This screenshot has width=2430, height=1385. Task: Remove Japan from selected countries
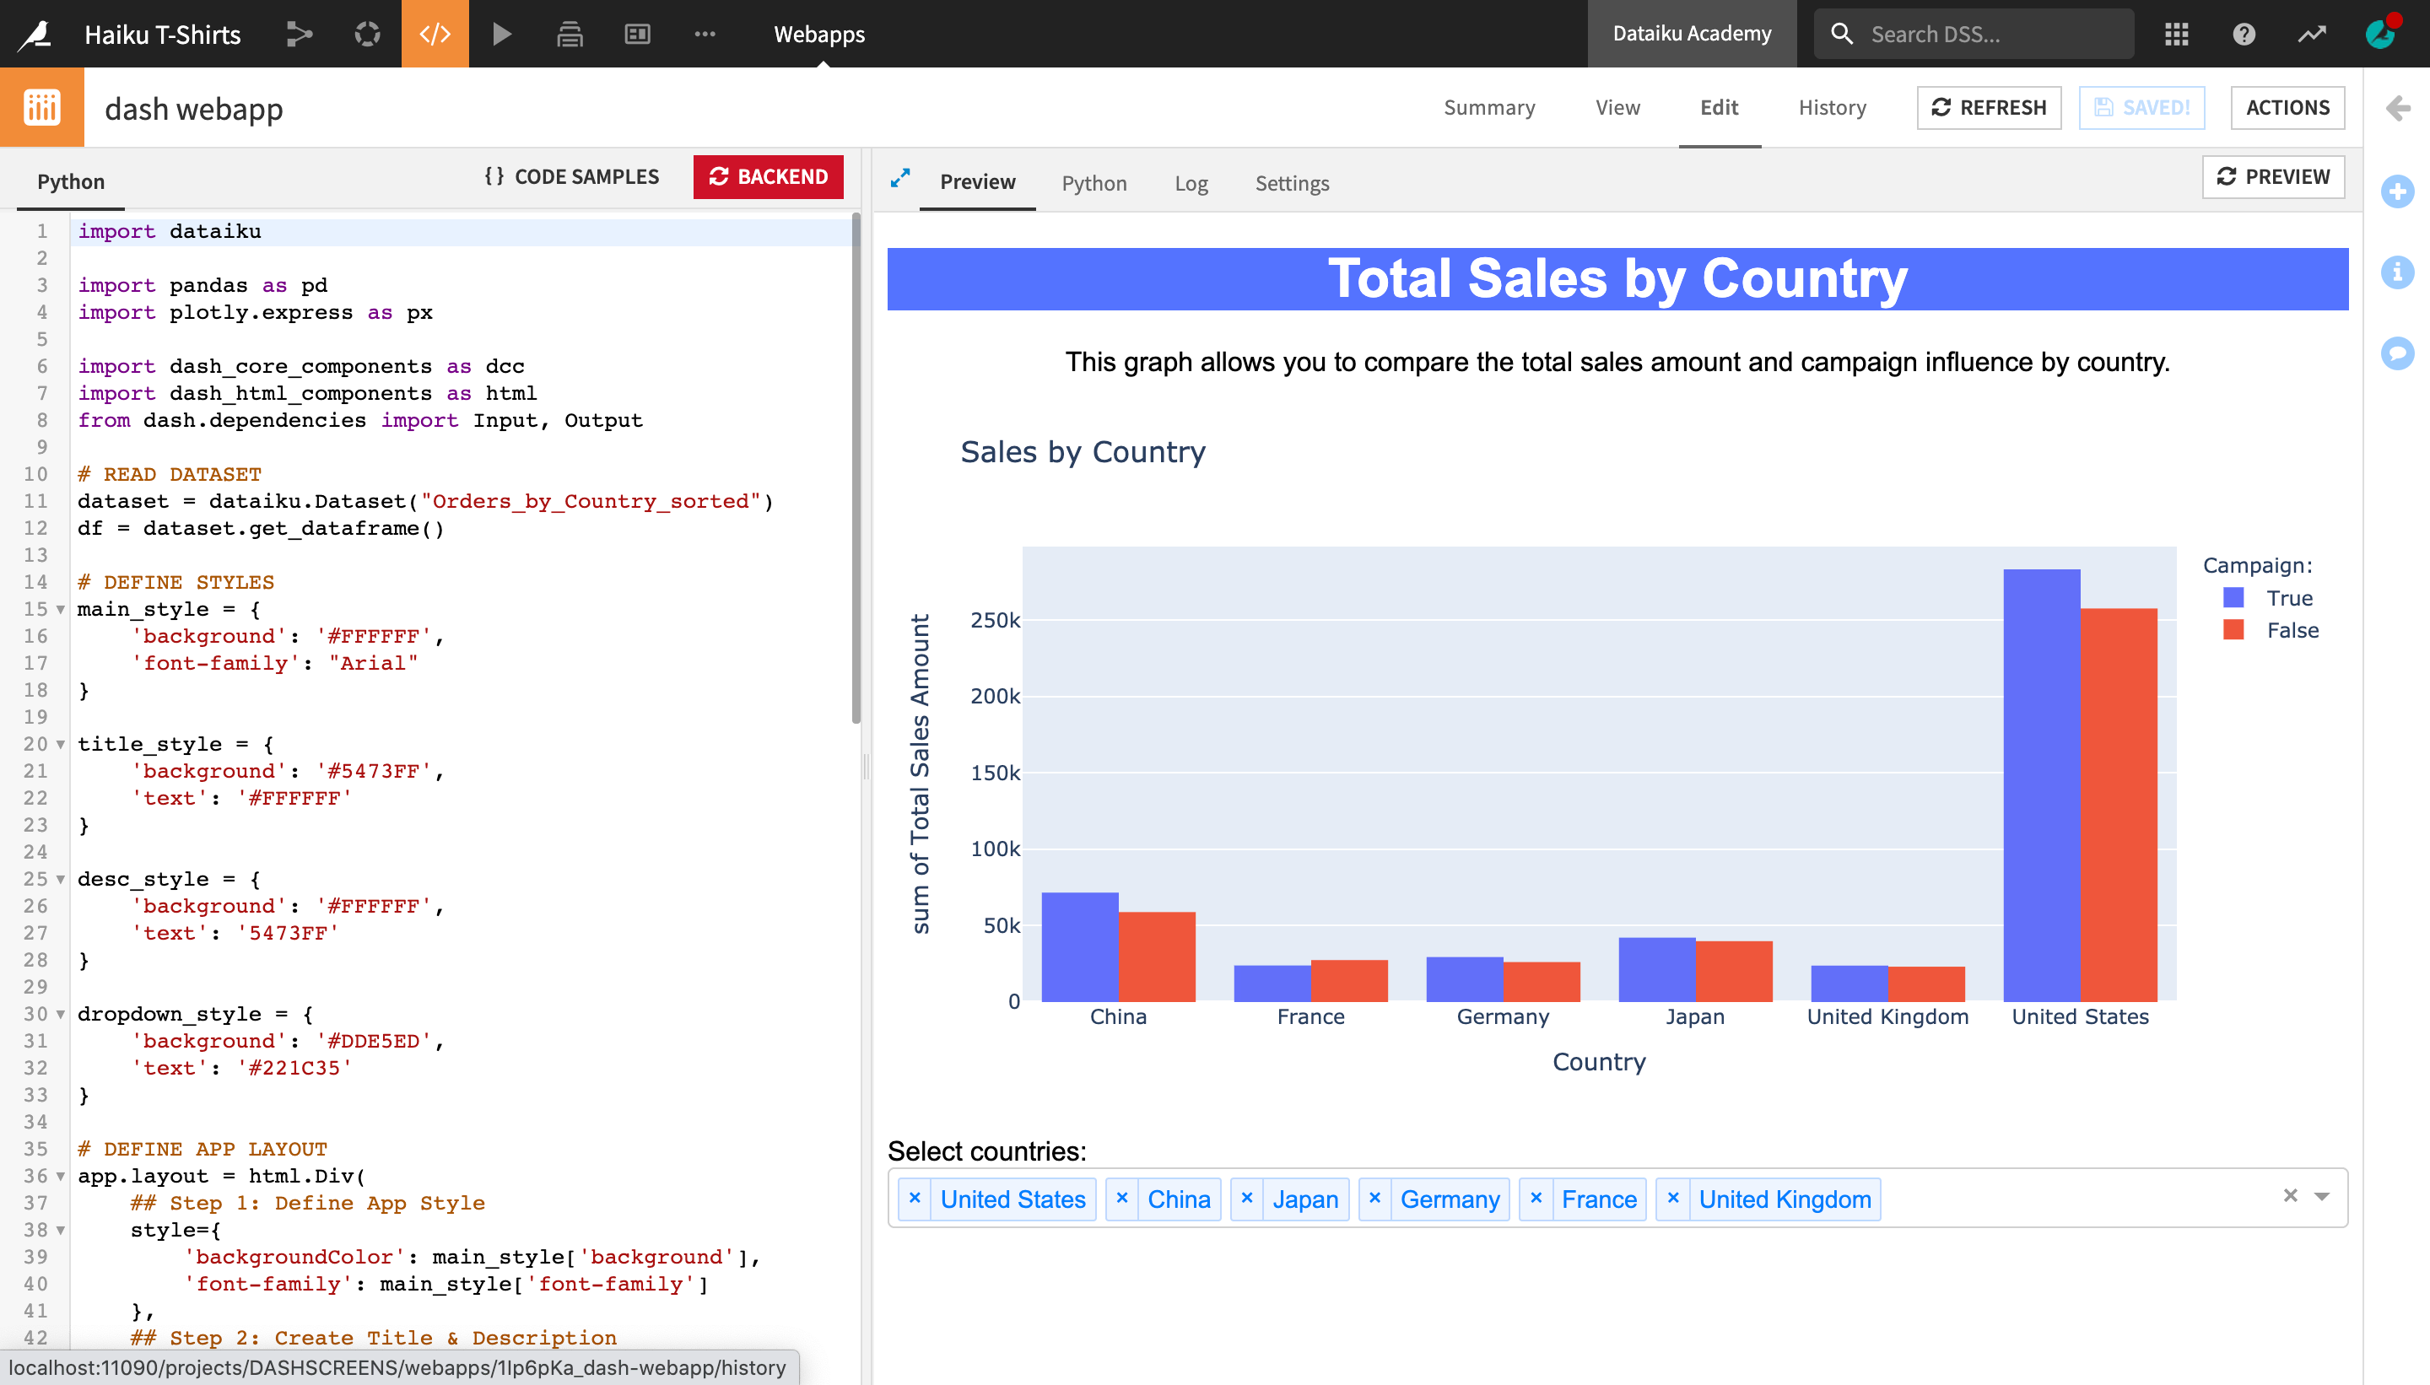1246,1199
